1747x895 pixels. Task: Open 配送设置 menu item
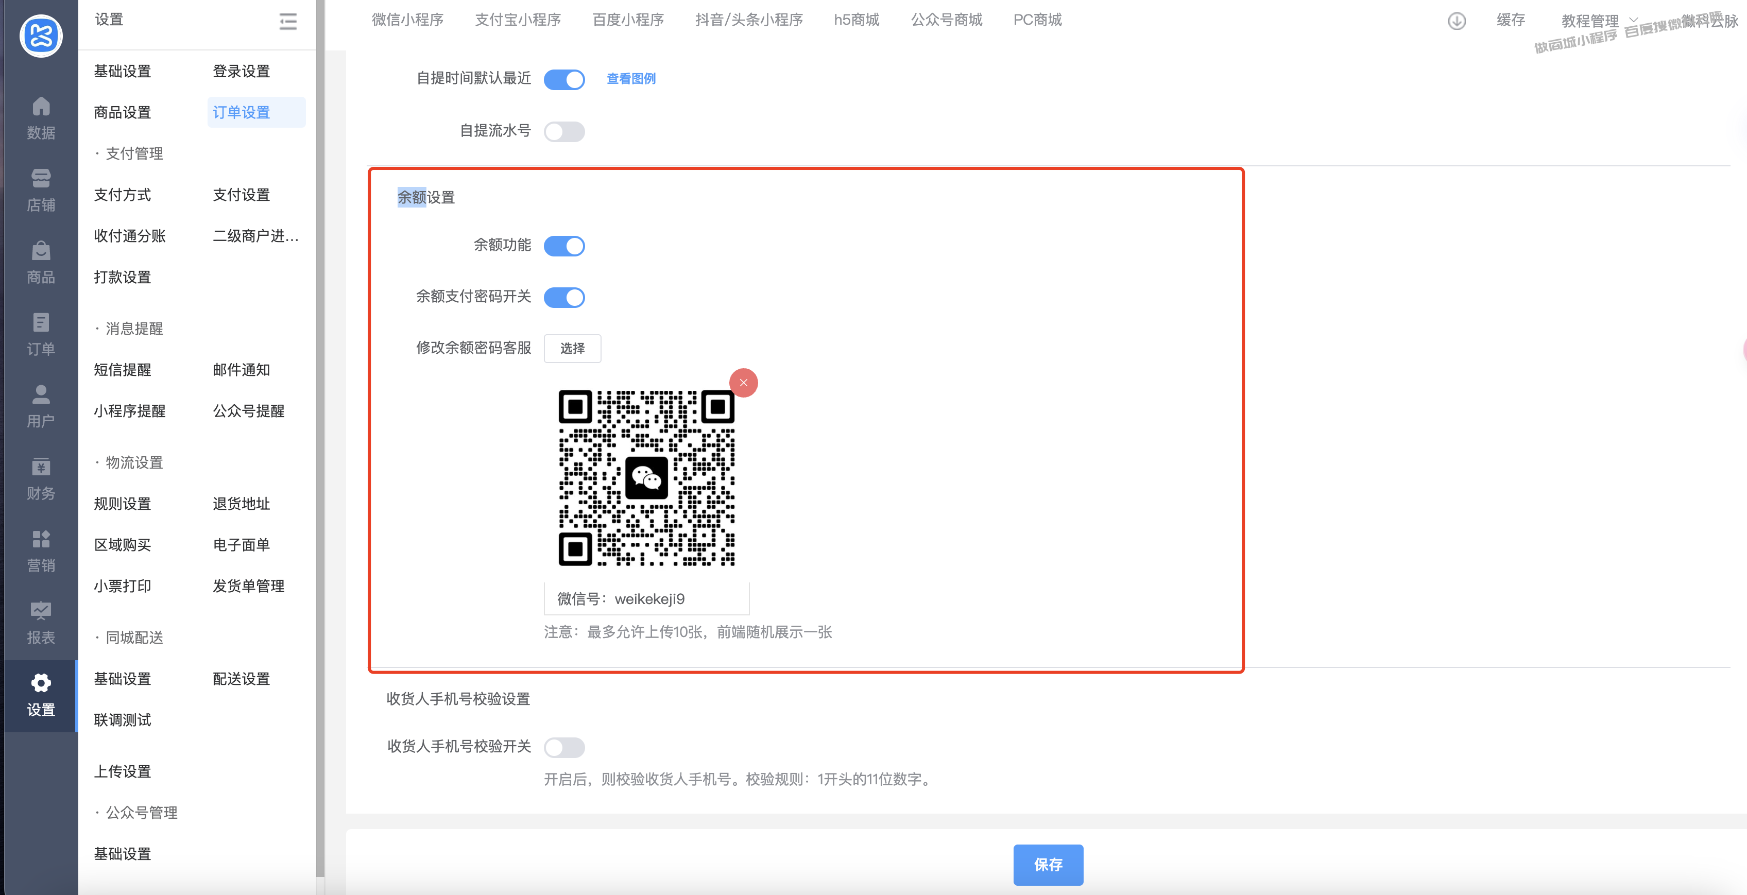(x=242, y=679)
